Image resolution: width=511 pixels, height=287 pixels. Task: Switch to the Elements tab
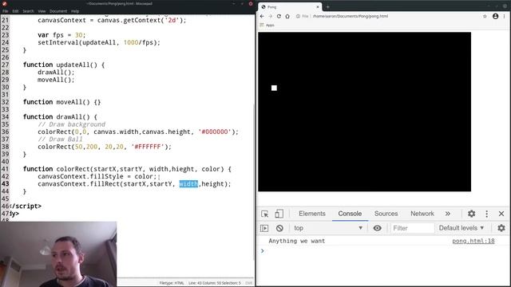[312, 214]
